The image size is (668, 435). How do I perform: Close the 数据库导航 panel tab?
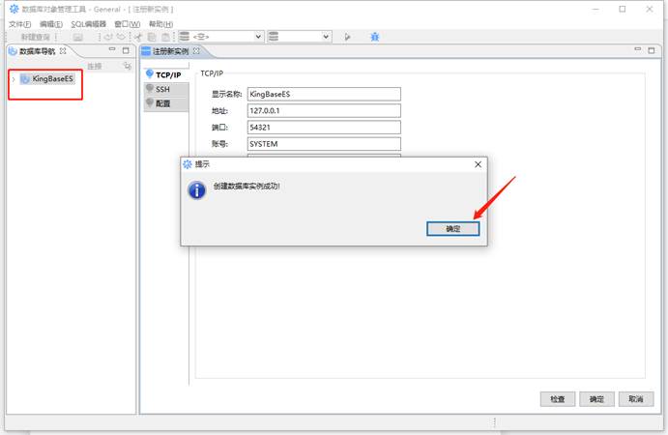pyautogui.click(x=63, y=50)
